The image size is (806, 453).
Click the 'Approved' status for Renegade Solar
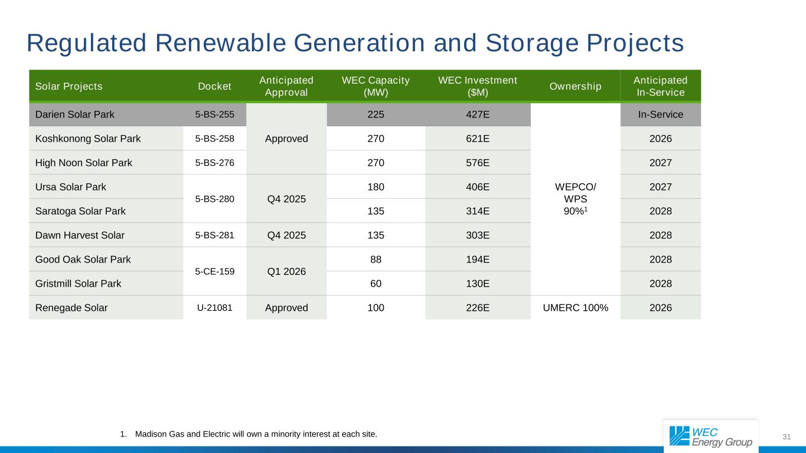click(286, 308)
